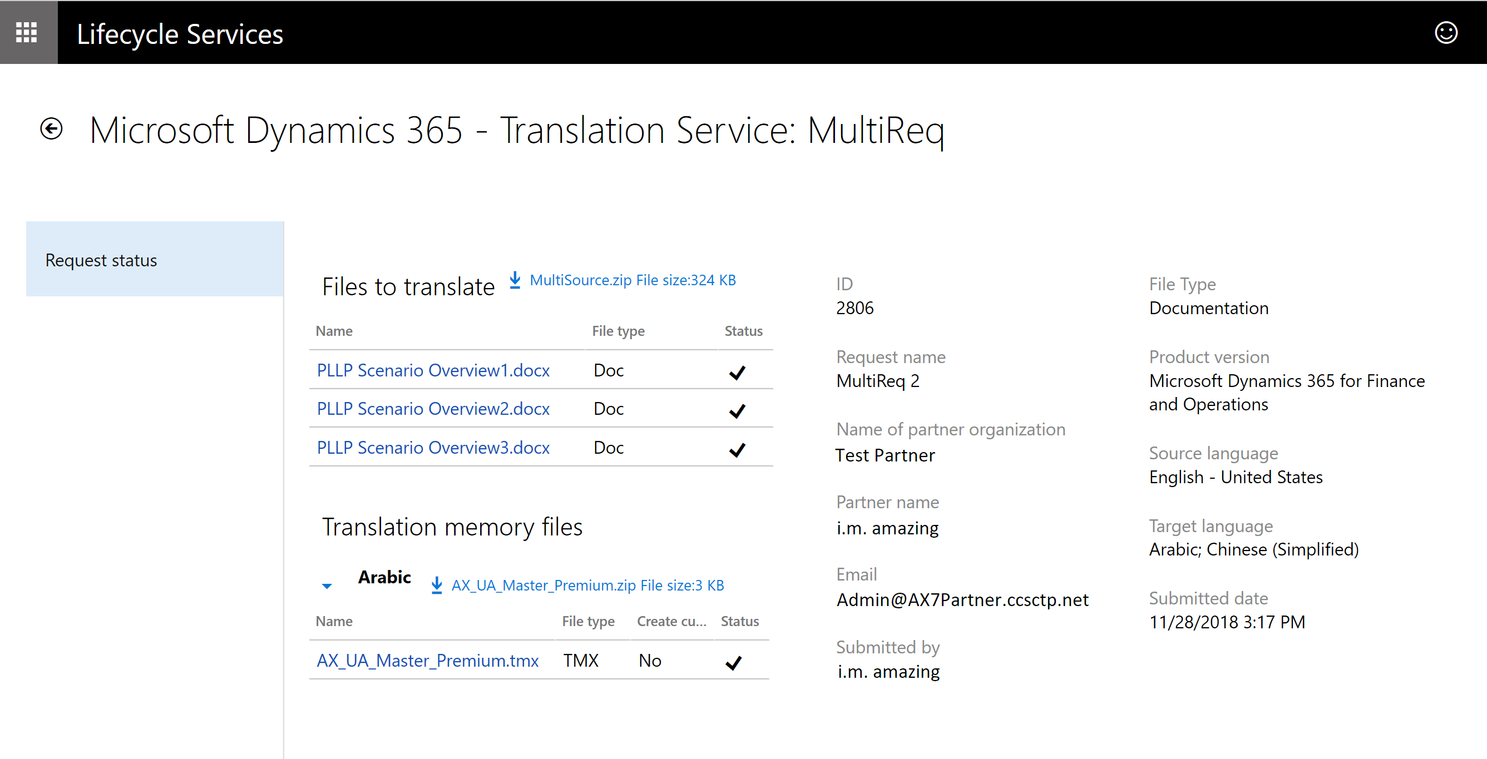Select product version Microsoft Dynamics 365 text
The height and width of the screenshot is (759, 1487).
(1287, 393)
